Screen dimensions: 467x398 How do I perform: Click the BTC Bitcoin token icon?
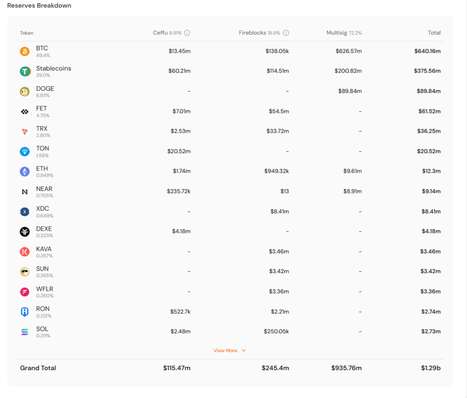[x=25, y=52]
